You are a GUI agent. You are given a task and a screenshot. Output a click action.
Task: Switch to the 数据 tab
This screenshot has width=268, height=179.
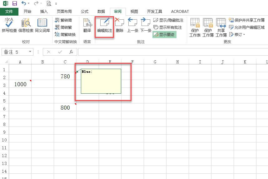101,12
